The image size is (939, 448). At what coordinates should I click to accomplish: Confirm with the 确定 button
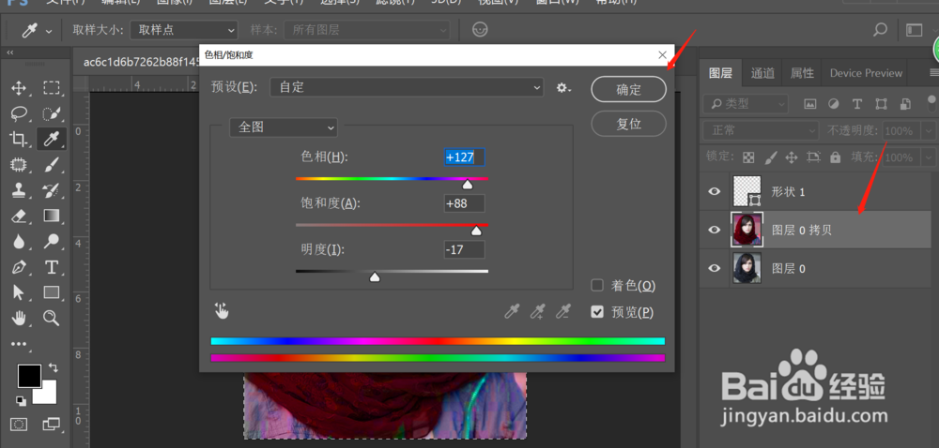628,90
